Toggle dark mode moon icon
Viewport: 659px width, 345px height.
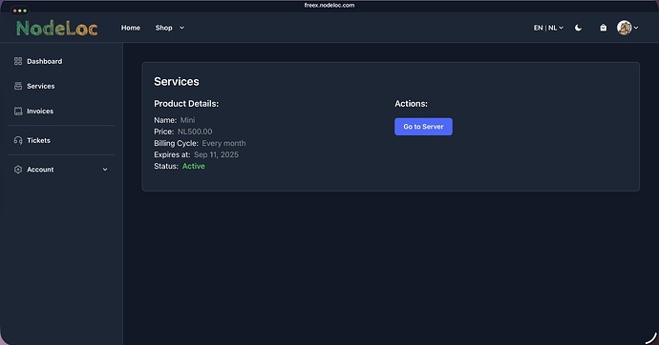579,28
